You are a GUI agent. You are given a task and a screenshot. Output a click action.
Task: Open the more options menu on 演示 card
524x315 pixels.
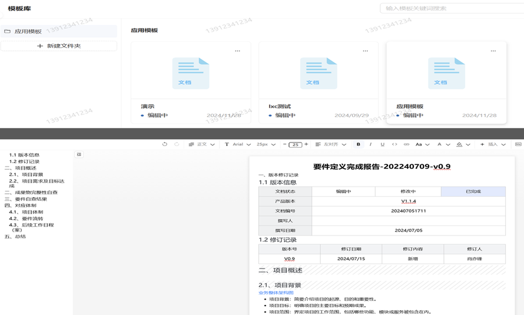pos(237,51)
